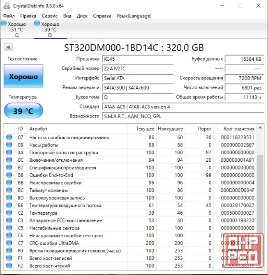Open the Сервис menu
This screenshot has width=268, height=275.
49,16
